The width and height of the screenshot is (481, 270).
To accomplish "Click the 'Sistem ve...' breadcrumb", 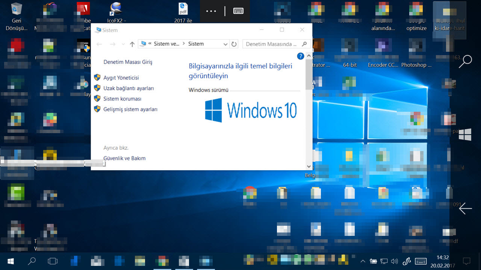I will pyautogui.click(x=166, y=44).
